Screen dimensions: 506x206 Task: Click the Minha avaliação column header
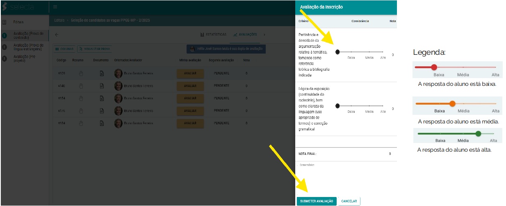pyautogui.click(x=190, y=60)
